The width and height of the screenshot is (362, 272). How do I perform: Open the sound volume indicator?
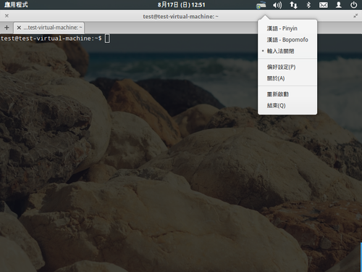point(277,5)
